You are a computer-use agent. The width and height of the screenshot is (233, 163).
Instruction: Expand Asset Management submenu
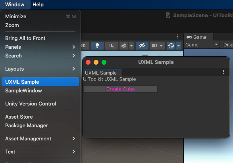coord(40,139)
